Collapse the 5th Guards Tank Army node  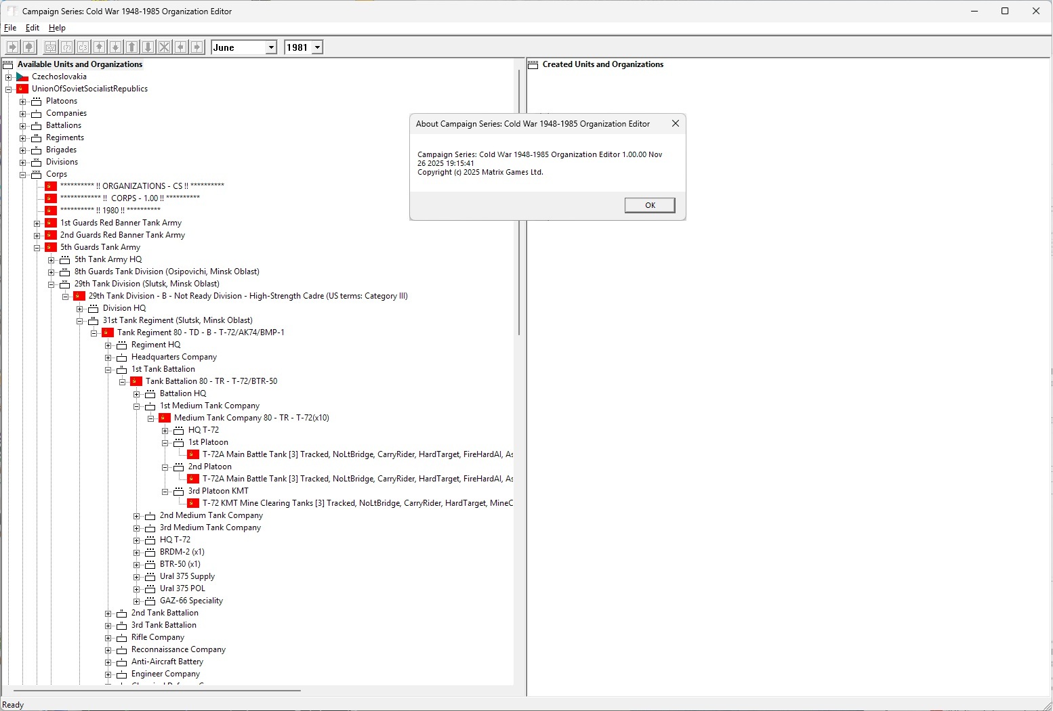[37, 248]
